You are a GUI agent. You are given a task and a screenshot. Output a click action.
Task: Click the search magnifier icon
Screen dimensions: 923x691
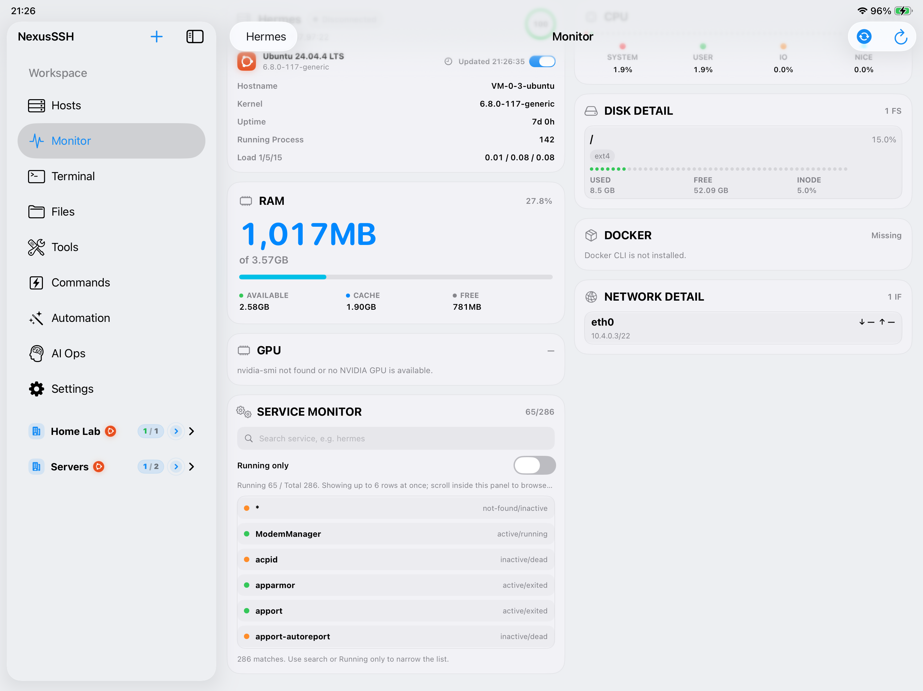[x=249, y=438]
